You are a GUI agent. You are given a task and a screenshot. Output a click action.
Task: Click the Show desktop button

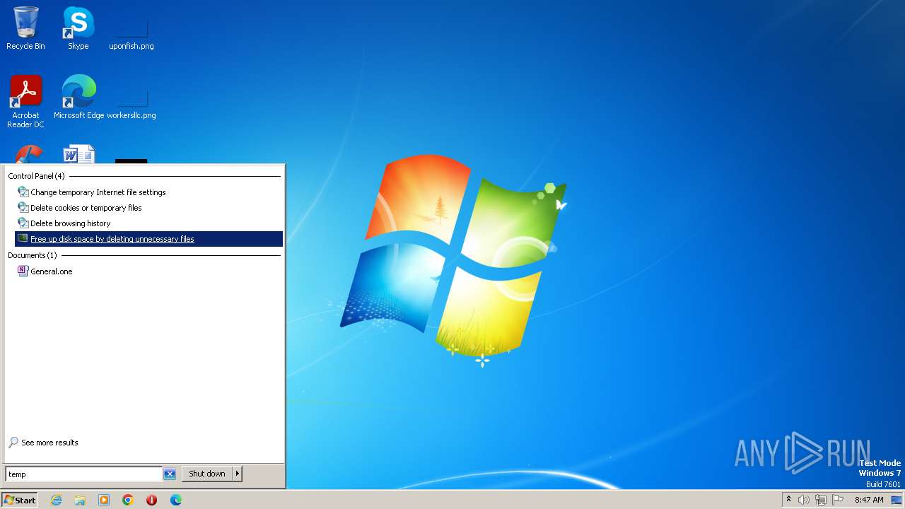pos(897,500)
